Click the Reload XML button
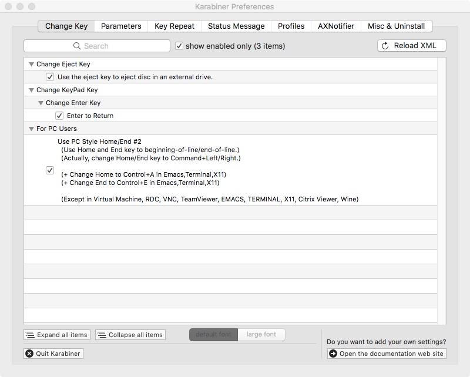Screen dimensions: 470x377 coord(412,46)
